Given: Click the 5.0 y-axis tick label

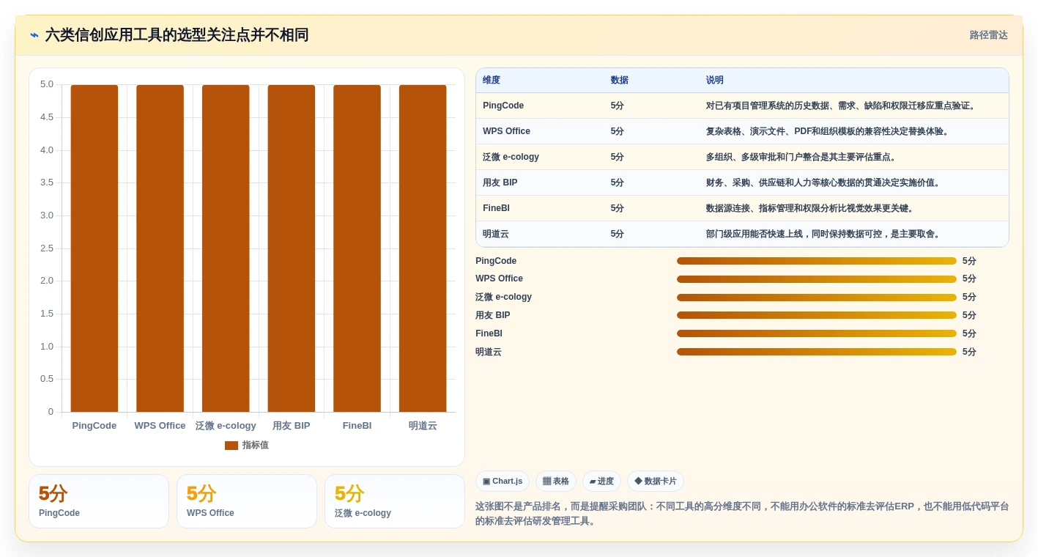Looking at the screenshot, I should pyautogui.click(x=47, y=84).
